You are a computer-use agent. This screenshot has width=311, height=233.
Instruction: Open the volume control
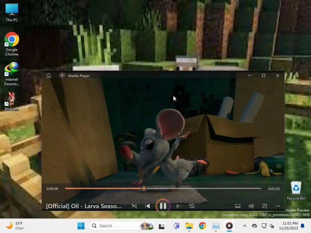coord(251,206)
